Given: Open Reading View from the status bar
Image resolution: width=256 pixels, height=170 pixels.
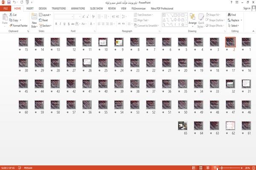Looking at the screenshot, I should [x=208, y=168].
